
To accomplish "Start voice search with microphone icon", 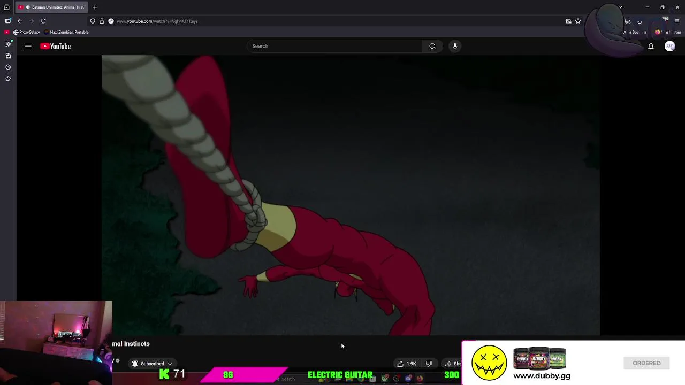I will [x=455, y=46].
